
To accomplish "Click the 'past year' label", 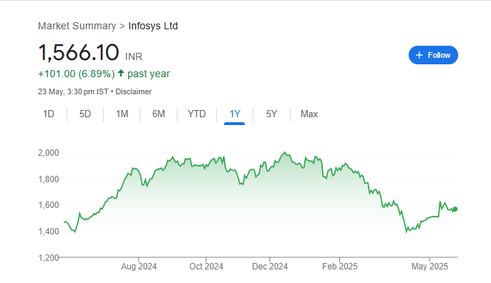I will click(x=148, y=74).
